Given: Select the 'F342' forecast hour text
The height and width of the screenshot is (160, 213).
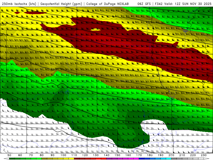Looking at the screenshot, I should [159, 4].
